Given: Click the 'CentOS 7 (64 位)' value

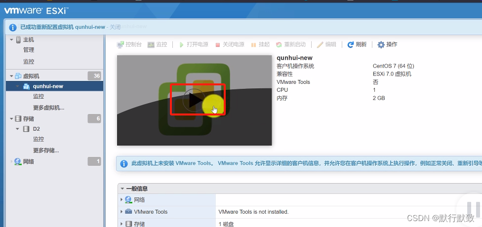Looking at the screenshot, I should pos(394,66).
